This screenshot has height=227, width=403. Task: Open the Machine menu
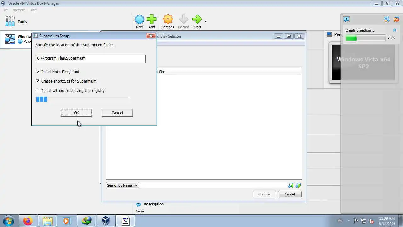(19, 10)
